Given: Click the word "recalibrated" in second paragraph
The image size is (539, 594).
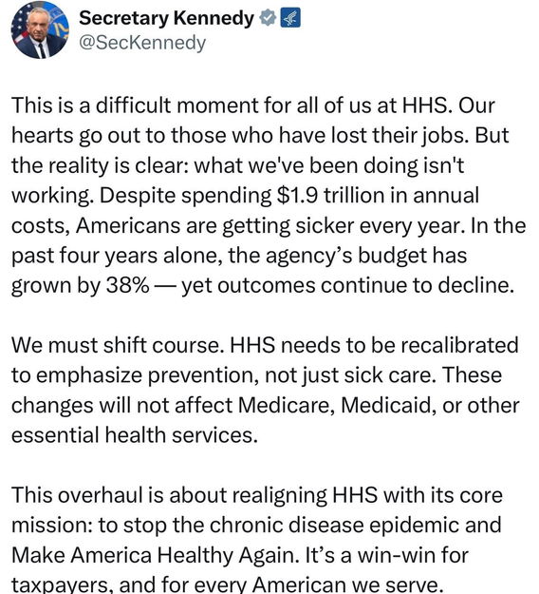Looking at the screenshot, I should 459,346.
